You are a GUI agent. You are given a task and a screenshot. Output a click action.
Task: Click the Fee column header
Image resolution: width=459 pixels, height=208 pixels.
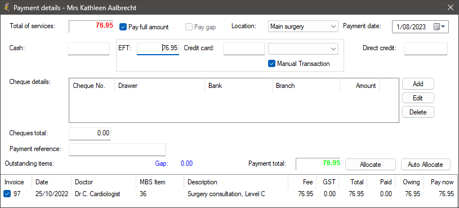302,182
